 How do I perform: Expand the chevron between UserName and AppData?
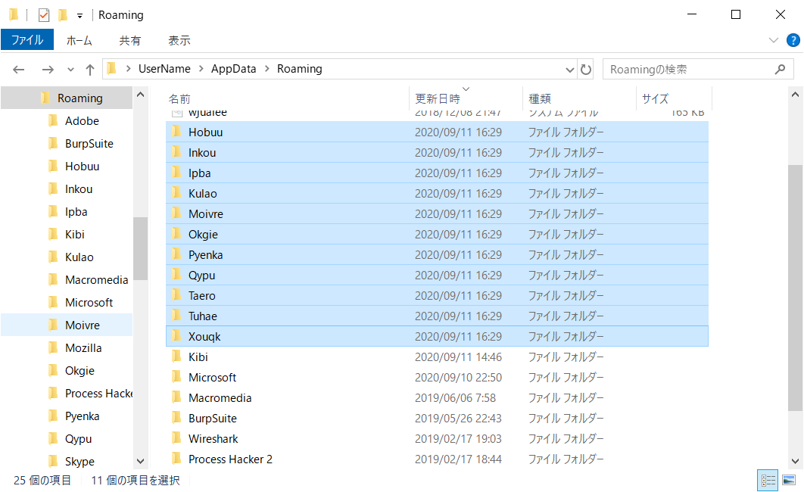[201, 69]
